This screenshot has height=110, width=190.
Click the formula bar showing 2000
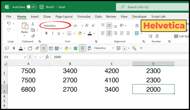coord(120,57)
